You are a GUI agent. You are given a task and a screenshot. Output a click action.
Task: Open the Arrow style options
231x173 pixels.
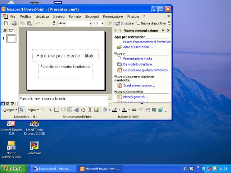click(x=147, y=110)
